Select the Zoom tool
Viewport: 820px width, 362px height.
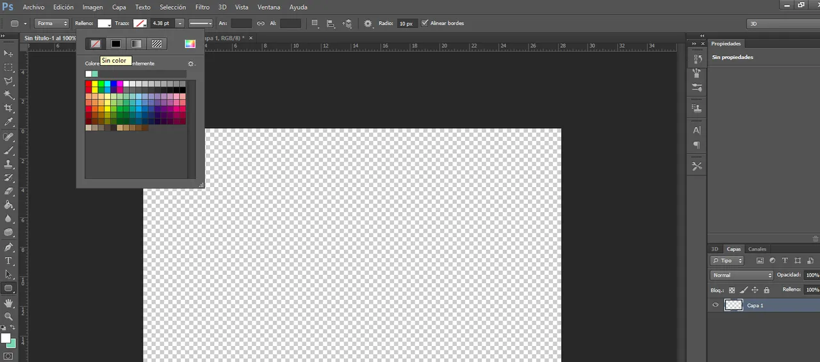tap(8, 316)
